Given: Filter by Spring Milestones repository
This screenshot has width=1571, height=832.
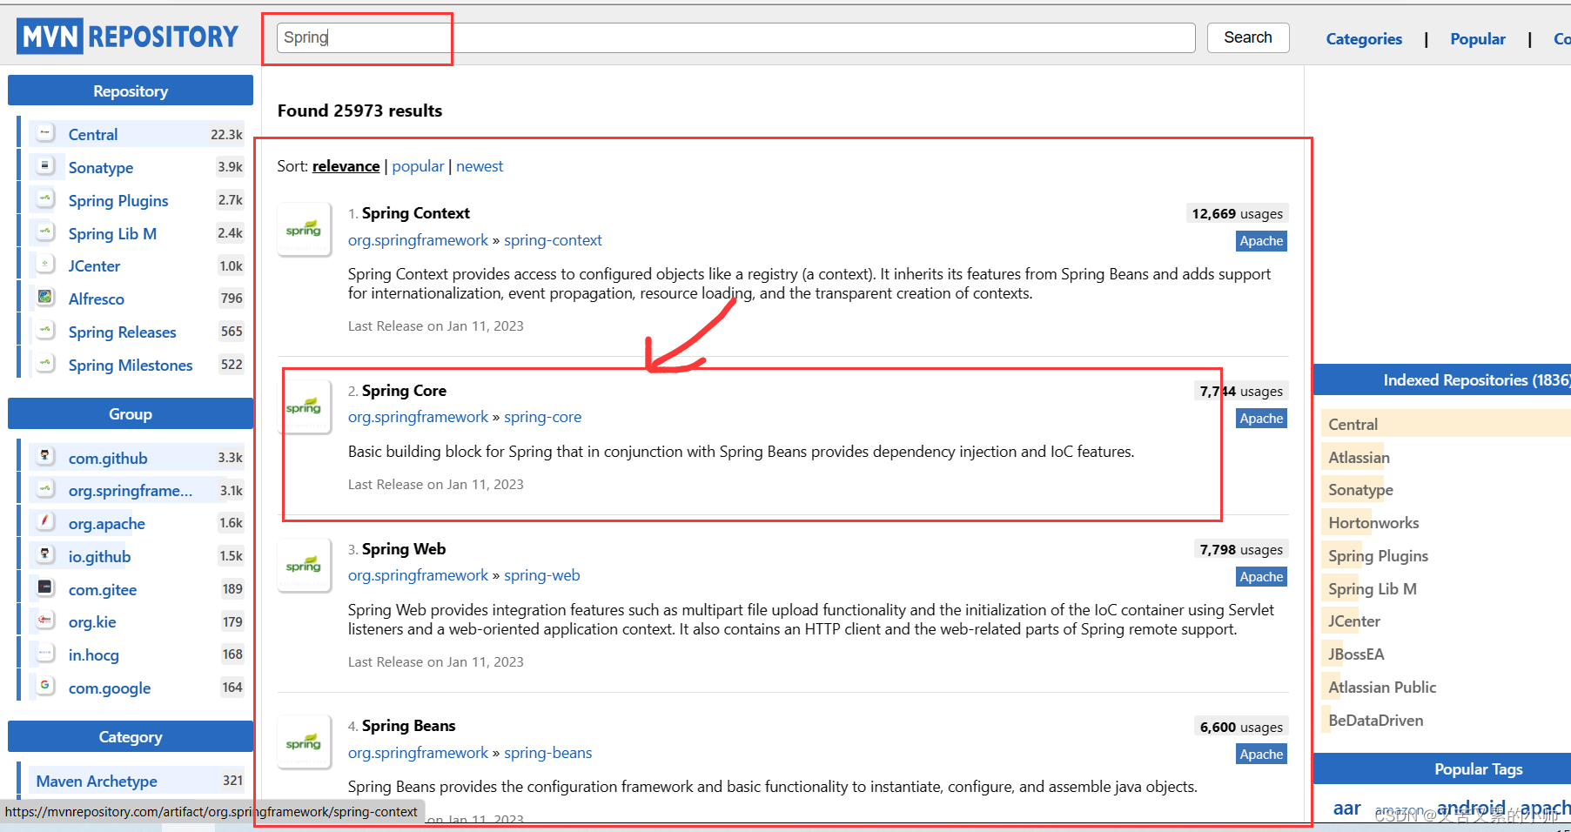Looking at the screenshot, I should (131, 366).
